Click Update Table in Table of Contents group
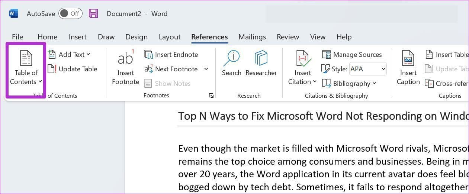469x194 pixels. pyautogui.click(x=73, y=69)
